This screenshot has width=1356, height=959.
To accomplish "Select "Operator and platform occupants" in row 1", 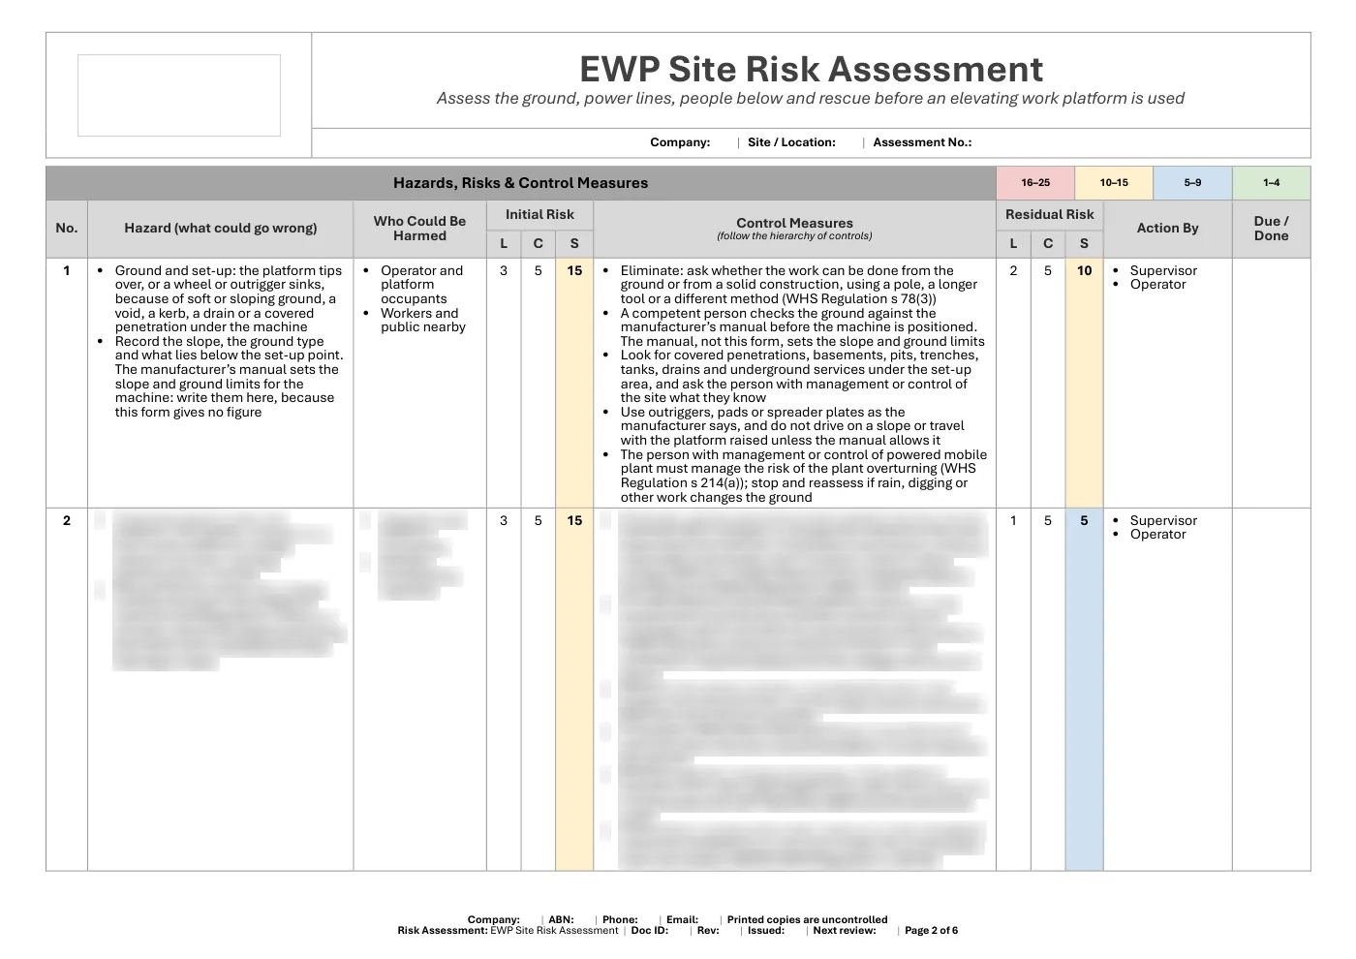I will 422,285.
